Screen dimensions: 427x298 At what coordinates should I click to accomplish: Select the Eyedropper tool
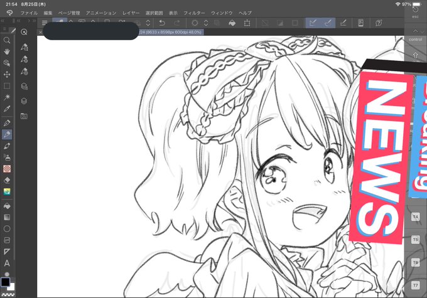coord(7,109)
